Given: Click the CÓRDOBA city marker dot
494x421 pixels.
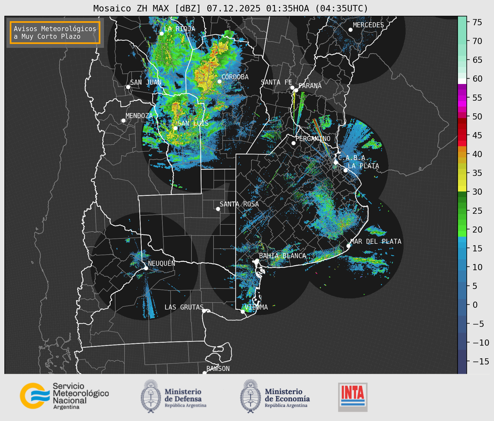Looking at the screenshot, I should (219, 81).
